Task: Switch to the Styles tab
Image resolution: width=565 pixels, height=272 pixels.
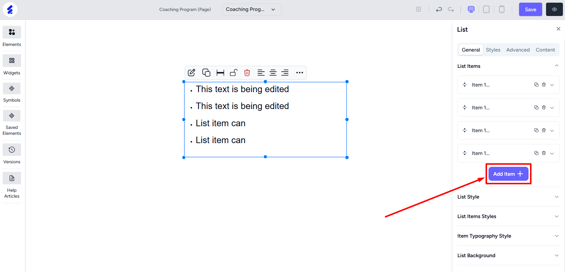Action: tap(493, 50)
